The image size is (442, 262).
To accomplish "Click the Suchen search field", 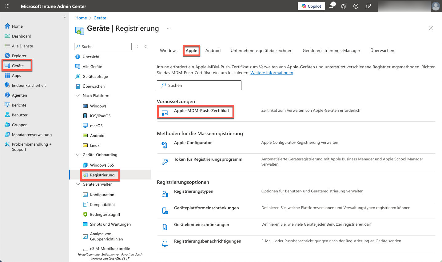I will [x=199, y=85].
